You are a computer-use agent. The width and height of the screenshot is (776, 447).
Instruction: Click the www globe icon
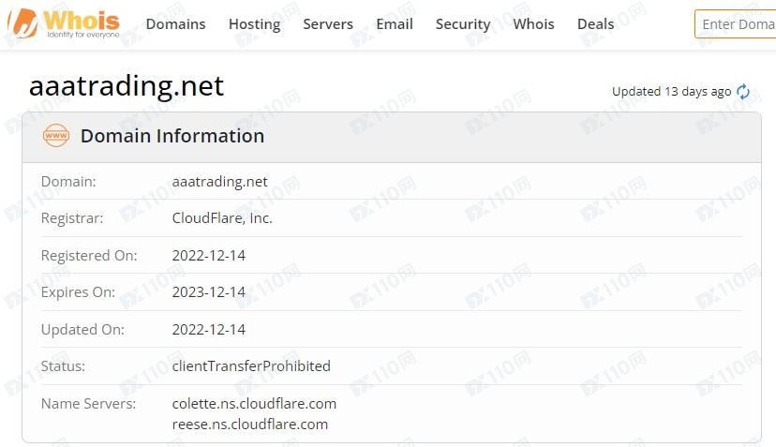tap(56, 136)
